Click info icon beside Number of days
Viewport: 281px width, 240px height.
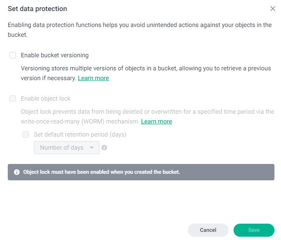[104, 148]
